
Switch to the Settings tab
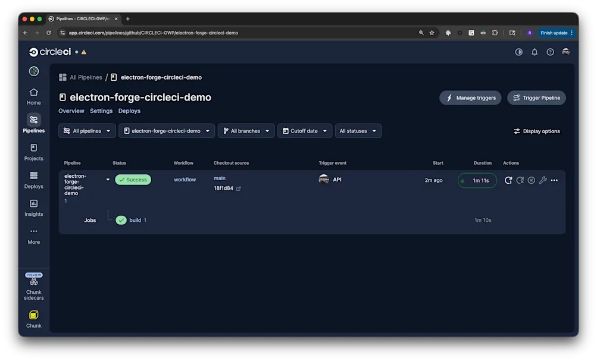101,111
